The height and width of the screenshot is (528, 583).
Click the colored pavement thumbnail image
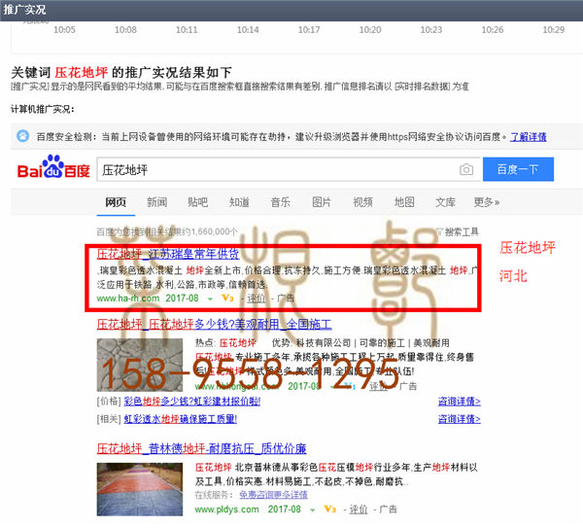point(140,489)
